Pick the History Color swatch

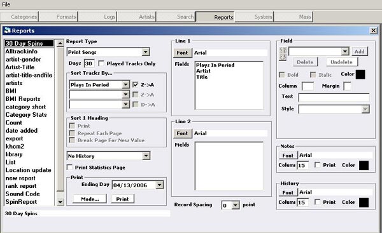coord(364,203)
